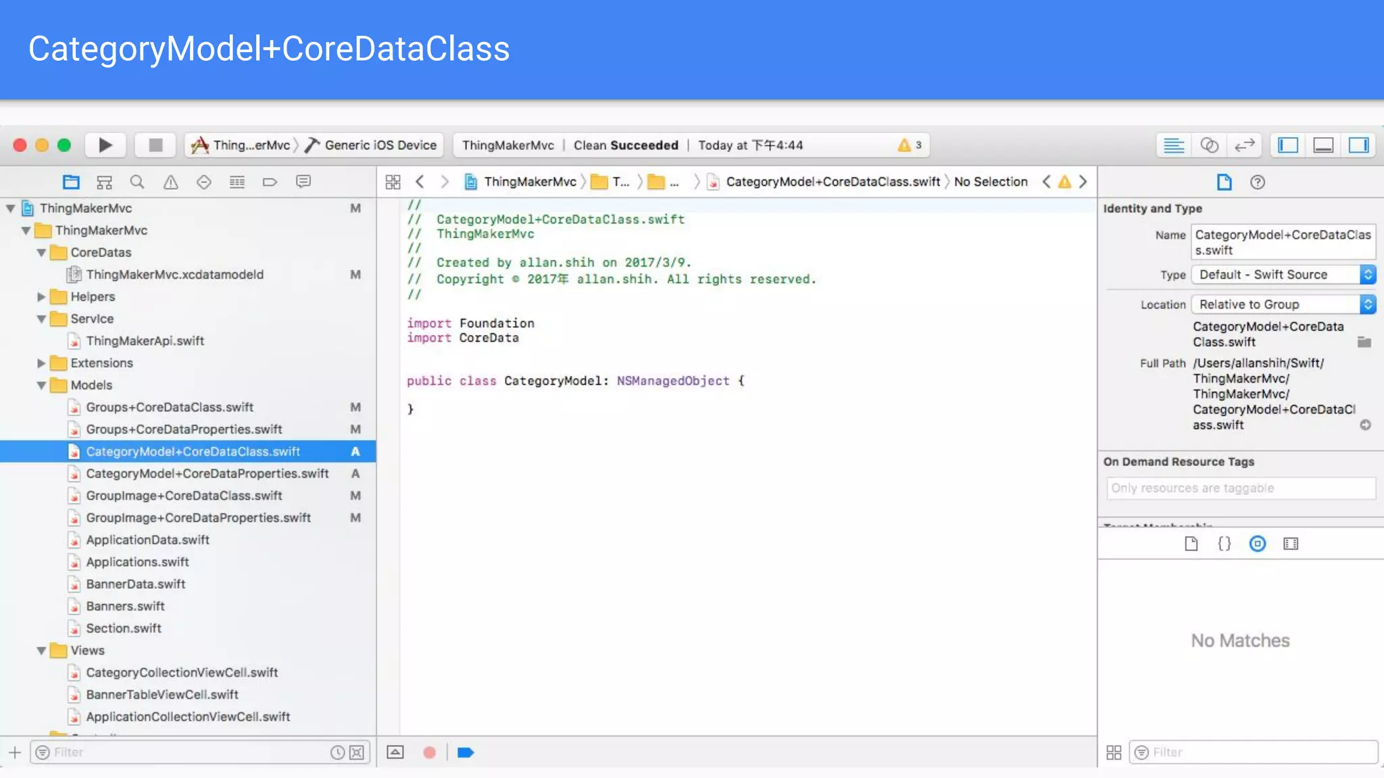Click the Run (play) button
1384x778 pixels.
(105, 145)
